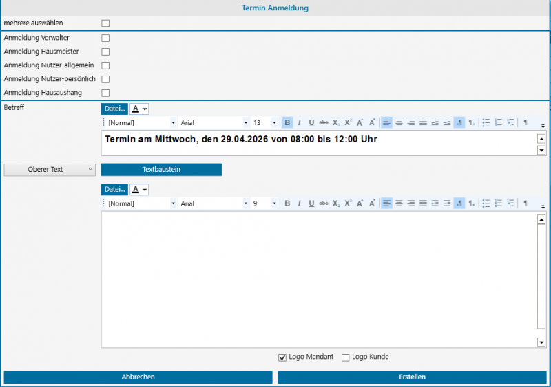Enable Anmeldung Hausaushang checkbox
The image size is (551, 387).
coord(105,93)
